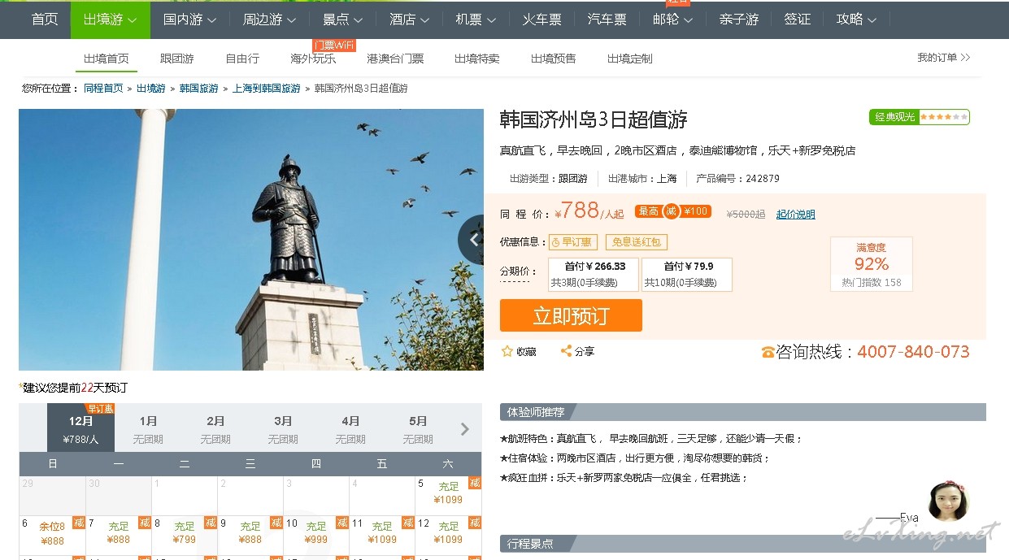Go to 首页 in main navigation
Viewport: 1009px width, 560px height.
point(45,20)
